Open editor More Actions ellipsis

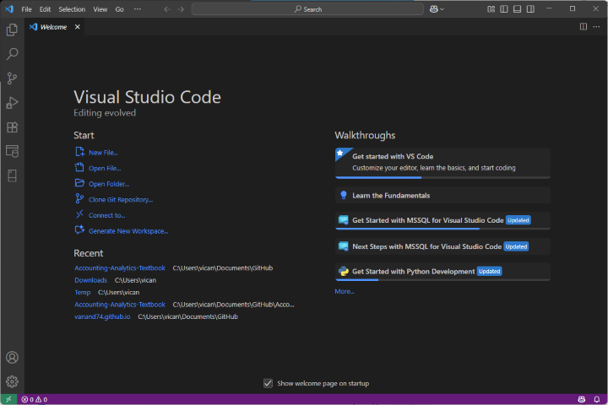[596, 27]
